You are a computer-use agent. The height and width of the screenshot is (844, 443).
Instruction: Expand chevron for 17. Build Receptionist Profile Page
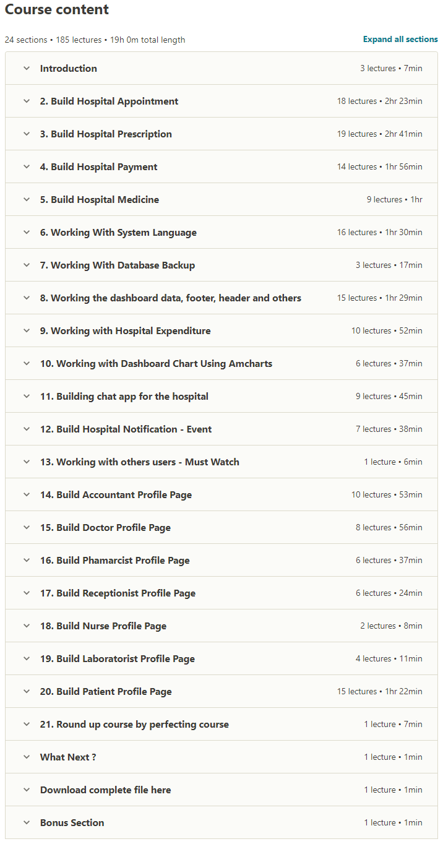[27, 593]
